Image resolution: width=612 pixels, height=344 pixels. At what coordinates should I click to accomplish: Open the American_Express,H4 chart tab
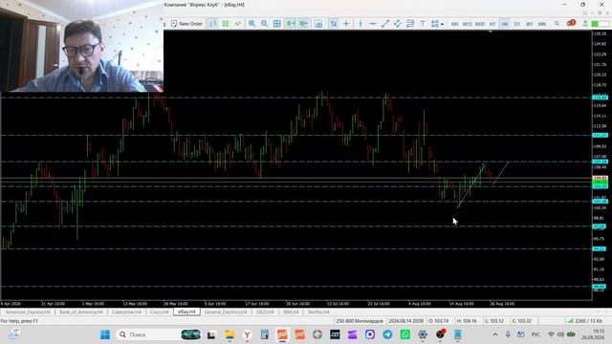click(28, 312)
